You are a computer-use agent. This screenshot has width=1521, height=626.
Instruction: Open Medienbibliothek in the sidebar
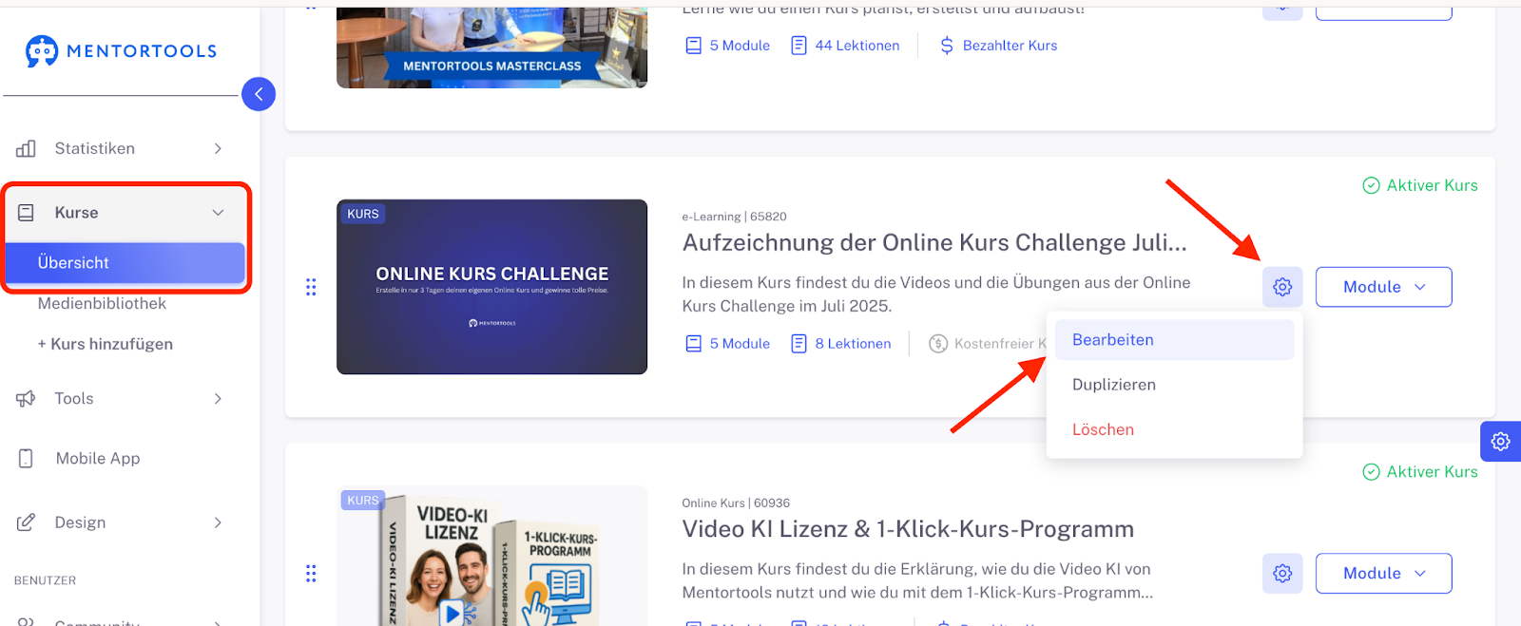(102, 304)
